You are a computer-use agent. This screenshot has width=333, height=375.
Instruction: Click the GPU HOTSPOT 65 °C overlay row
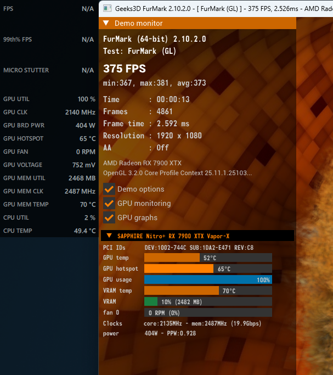(49, 138)
